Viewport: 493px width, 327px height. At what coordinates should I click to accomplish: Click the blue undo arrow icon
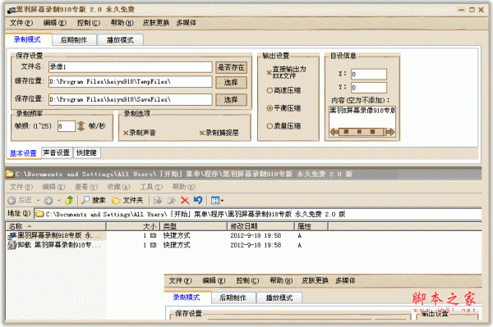click(x=198, y=200)
